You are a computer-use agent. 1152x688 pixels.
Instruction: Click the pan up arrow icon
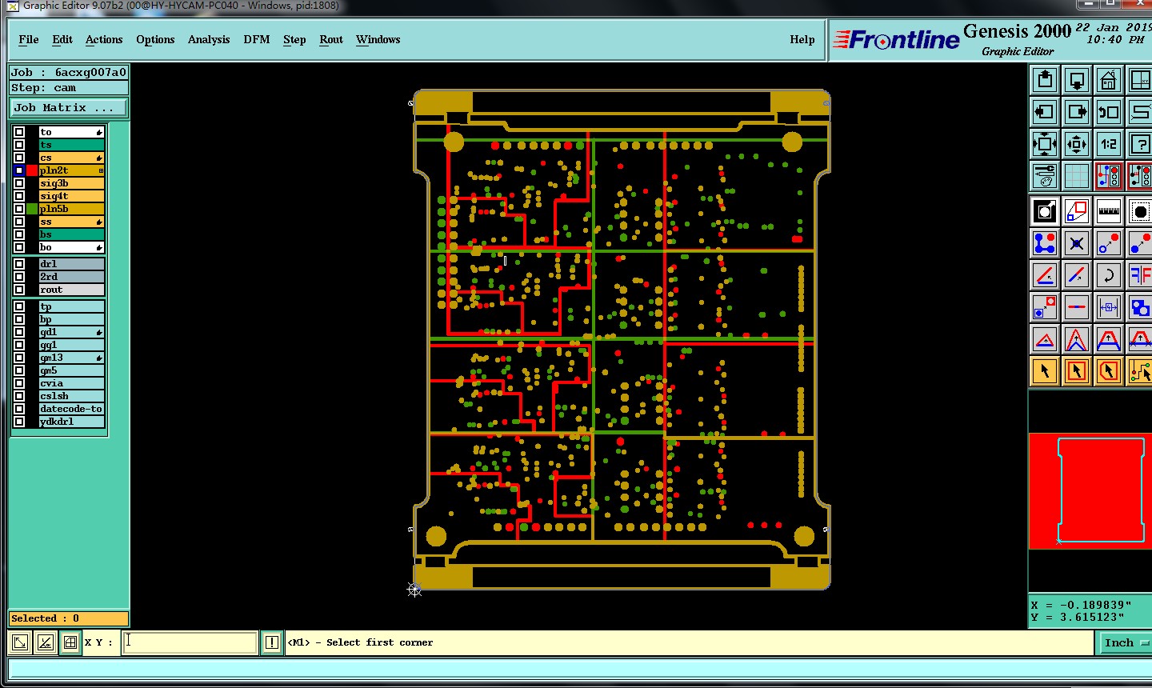[1045, 80]
